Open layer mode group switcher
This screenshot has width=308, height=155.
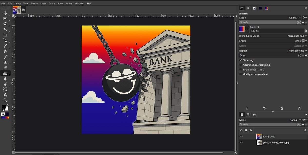(305, 120)
